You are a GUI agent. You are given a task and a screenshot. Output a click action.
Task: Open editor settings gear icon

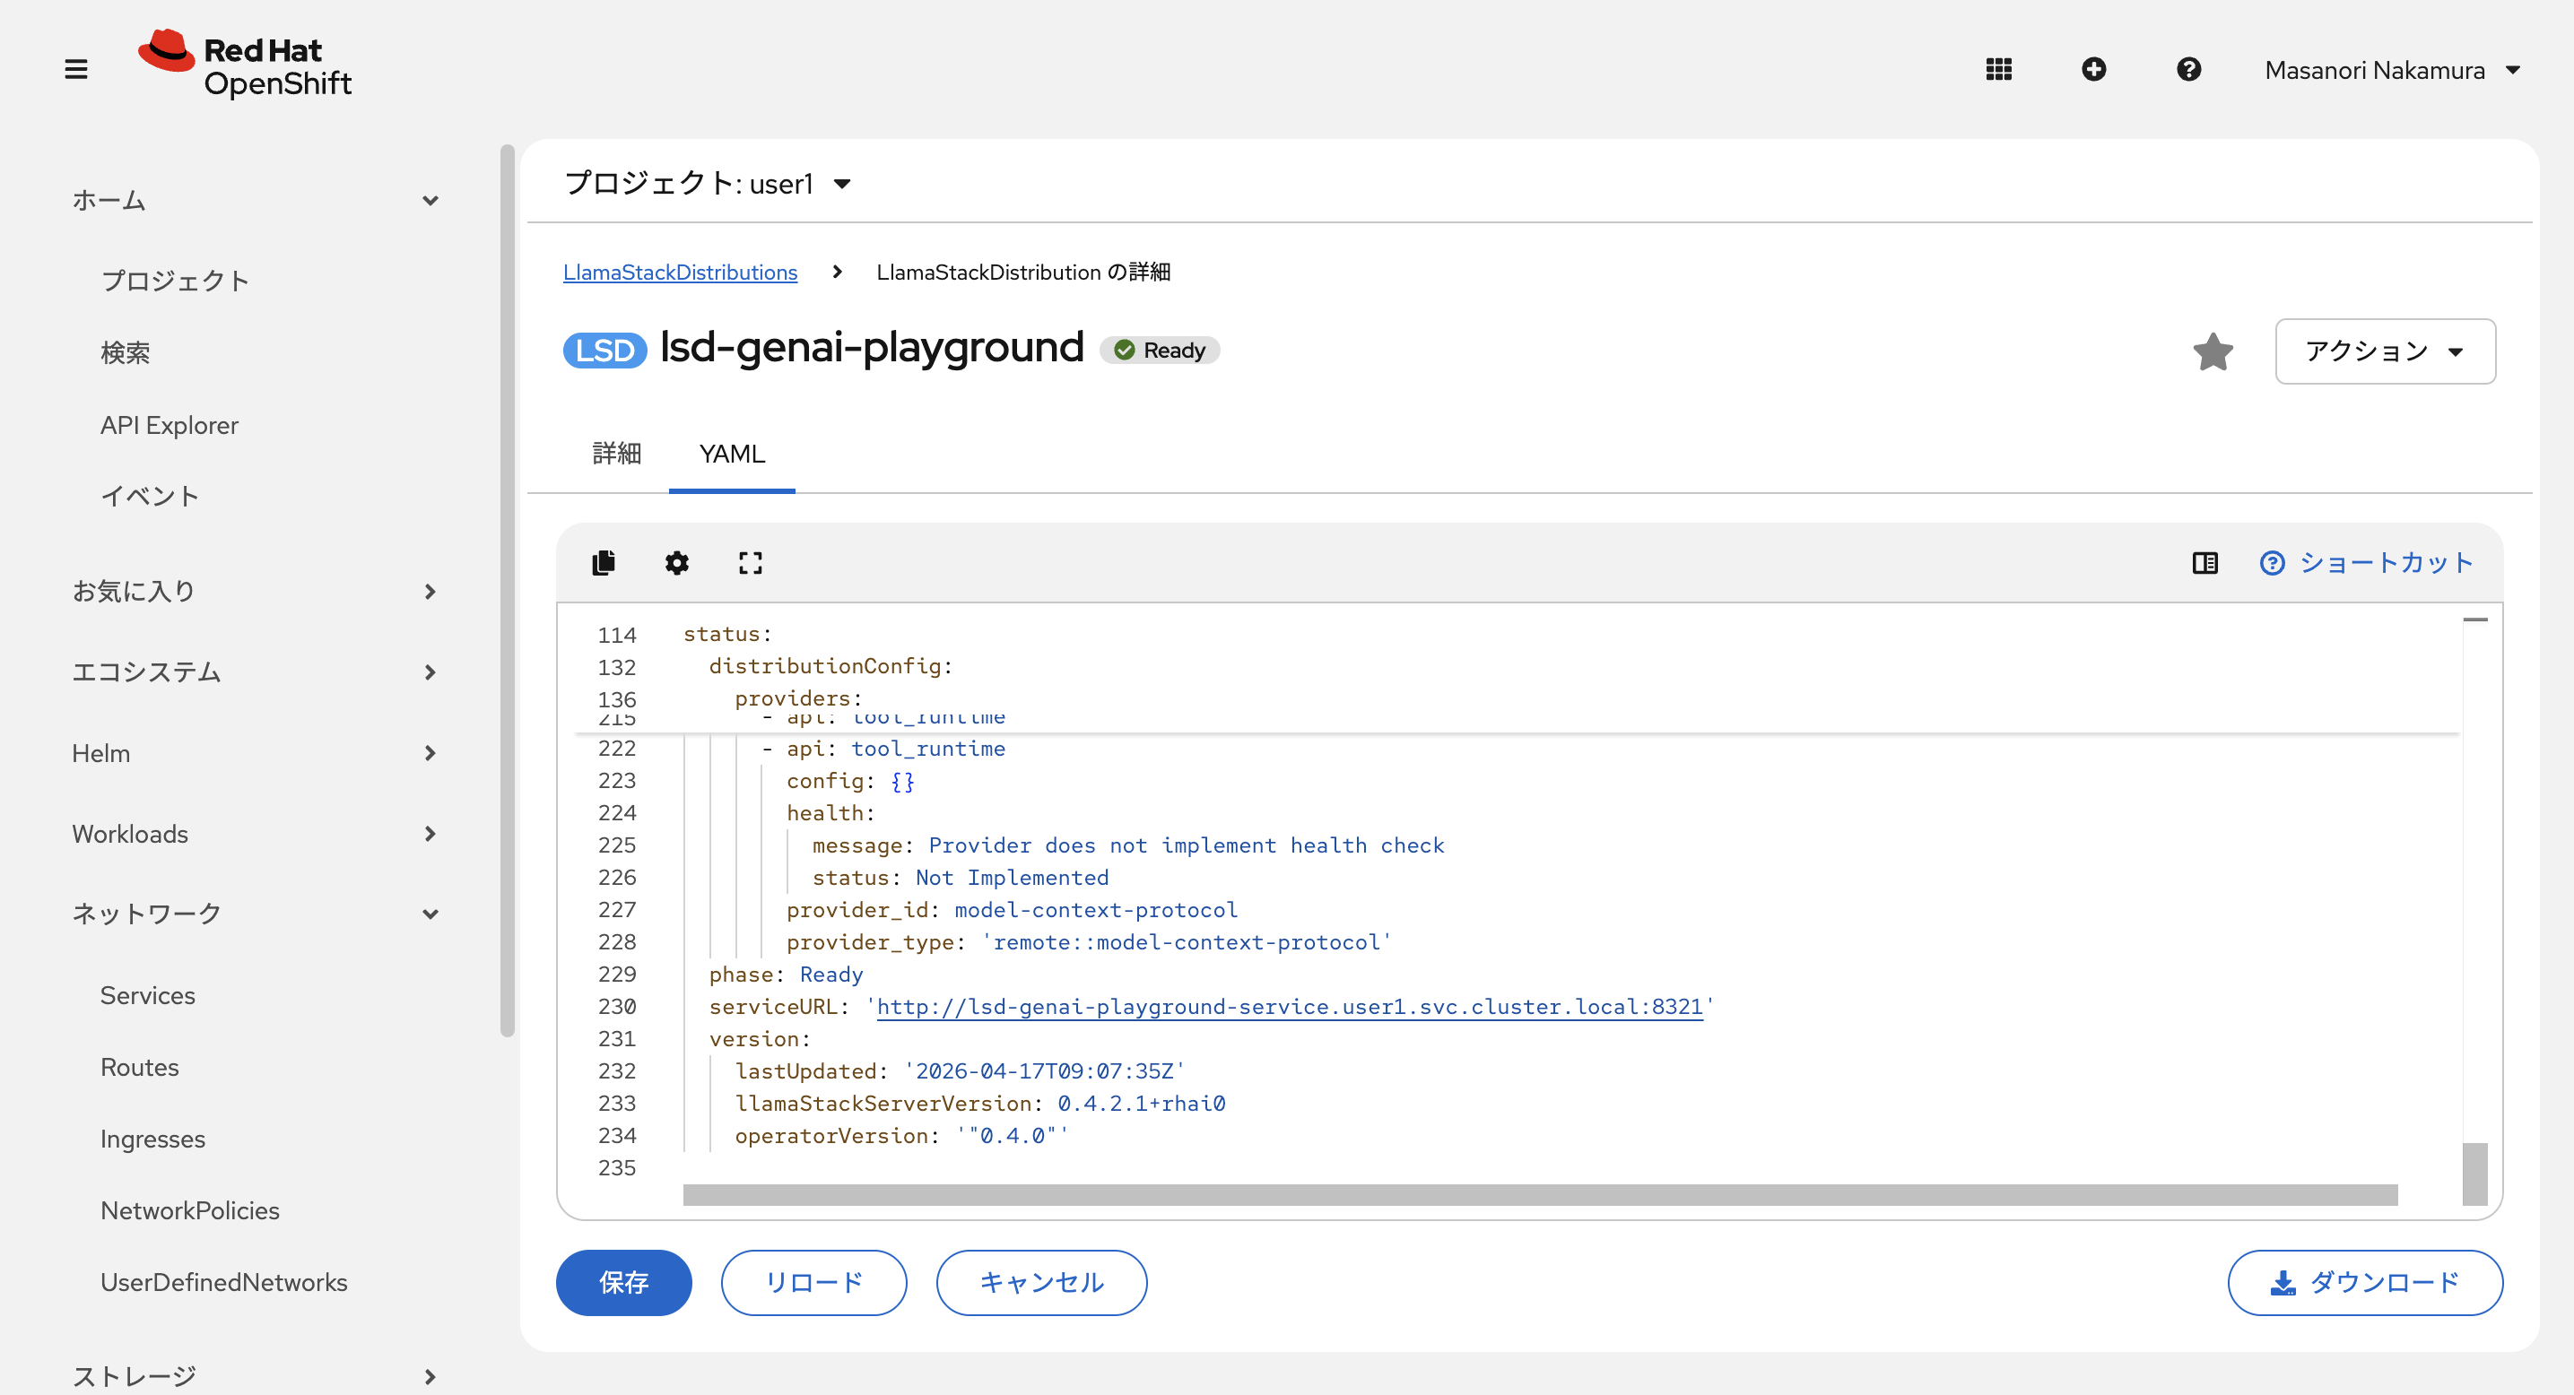(x=676, y=563)
